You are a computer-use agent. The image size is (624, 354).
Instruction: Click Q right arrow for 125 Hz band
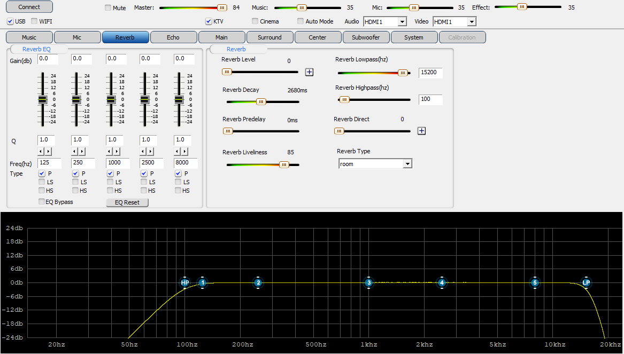tap(48, 152)
